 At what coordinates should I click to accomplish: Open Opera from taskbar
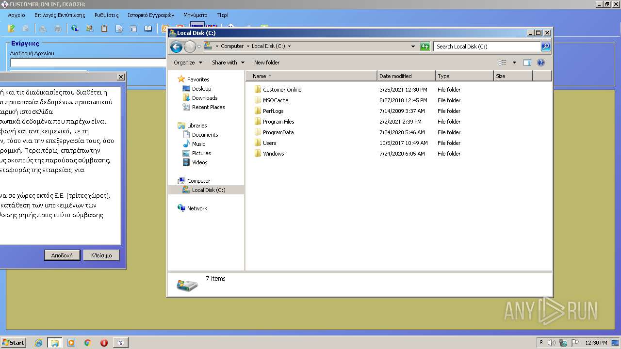tap(104, 343)
